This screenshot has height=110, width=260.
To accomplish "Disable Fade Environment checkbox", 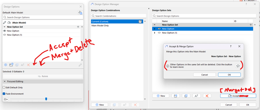I will click(4, 94).
